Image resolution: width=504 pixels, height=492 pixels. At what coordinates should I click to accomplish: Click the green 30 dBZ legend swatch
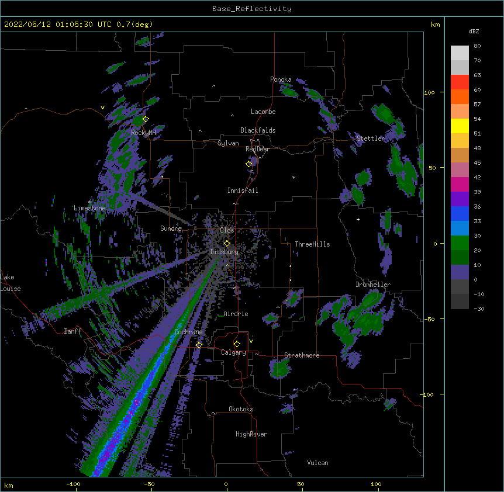tap(460, 243)
